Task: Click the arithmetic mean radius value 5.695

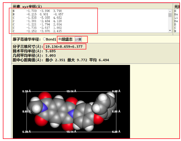Action: pyautogui.click(x=50, y=51)
